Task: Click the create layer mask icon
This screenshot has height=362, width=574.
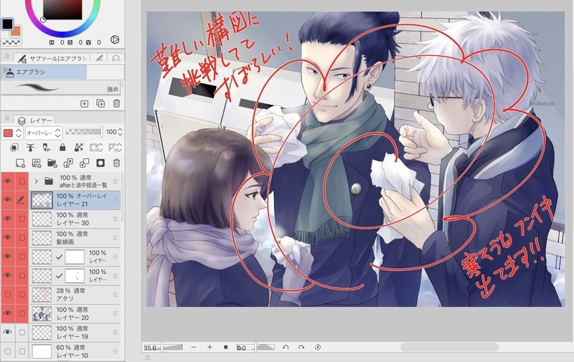Action: pos(100,163)
